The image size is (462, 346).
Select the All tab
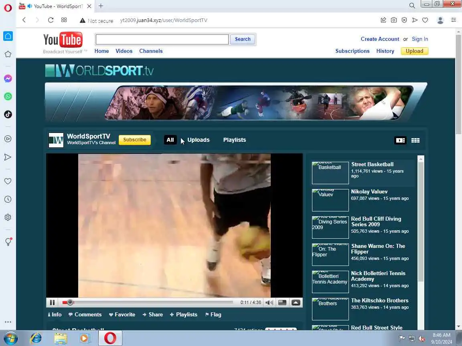pos(170,140)
